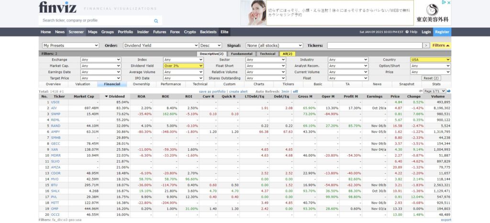Open the AIV ticker link
490x223 pixels.
click(x=54, y=108)
